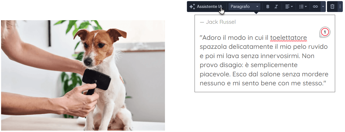This screenshot has width=345, height=132.
Task: Expand more formatting options after the link icon
Action: coord(323,7)
